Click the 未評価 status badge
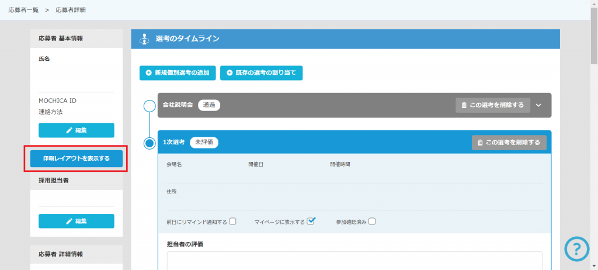The image size is (598, 270). 204,142
